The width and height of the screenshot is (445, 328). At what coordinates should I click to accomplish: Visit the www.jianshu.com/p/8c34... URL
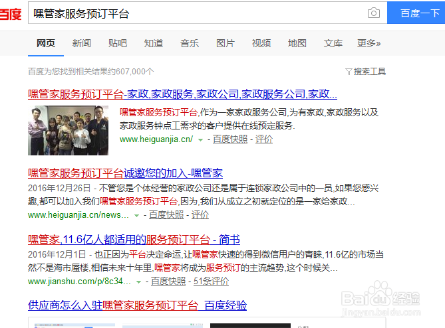click(79, 282)
